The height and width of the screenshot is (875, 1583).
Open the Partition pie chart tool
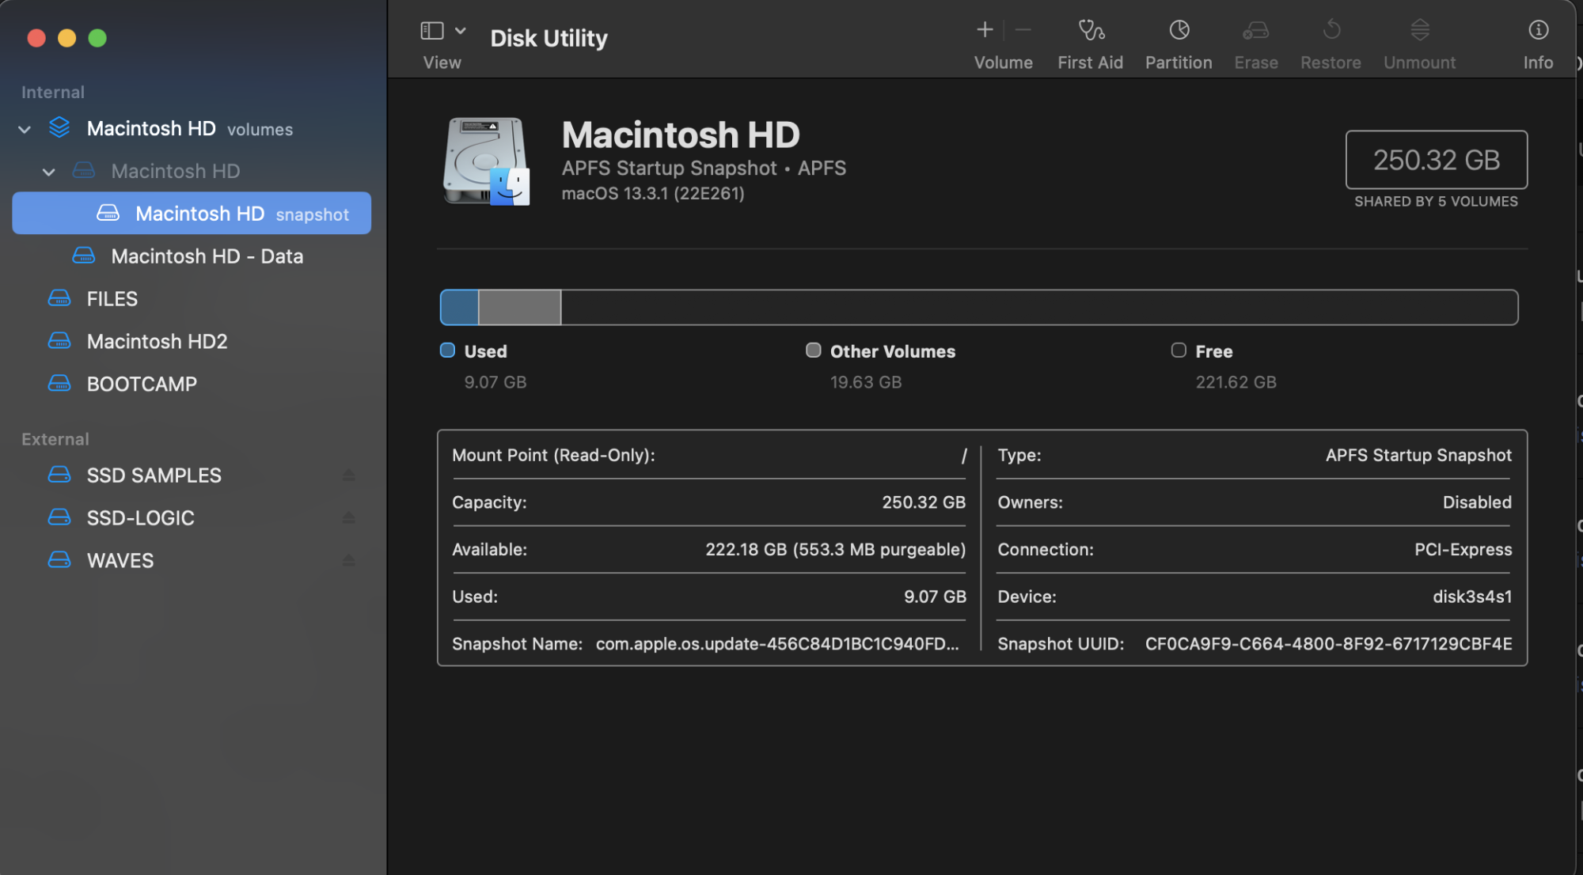1179,31
